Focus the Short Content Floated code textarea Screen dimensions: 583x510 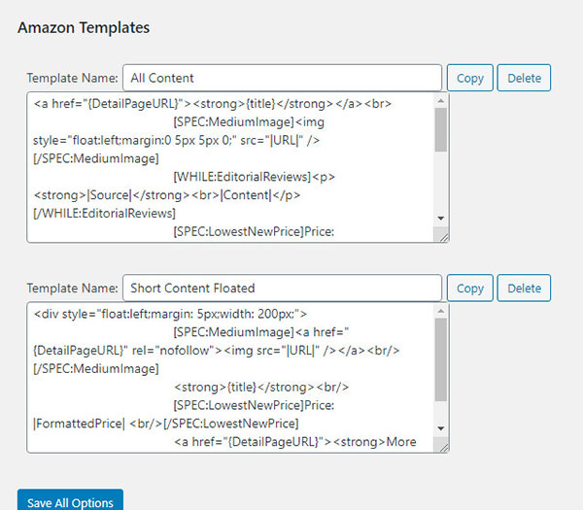[229, 377]
